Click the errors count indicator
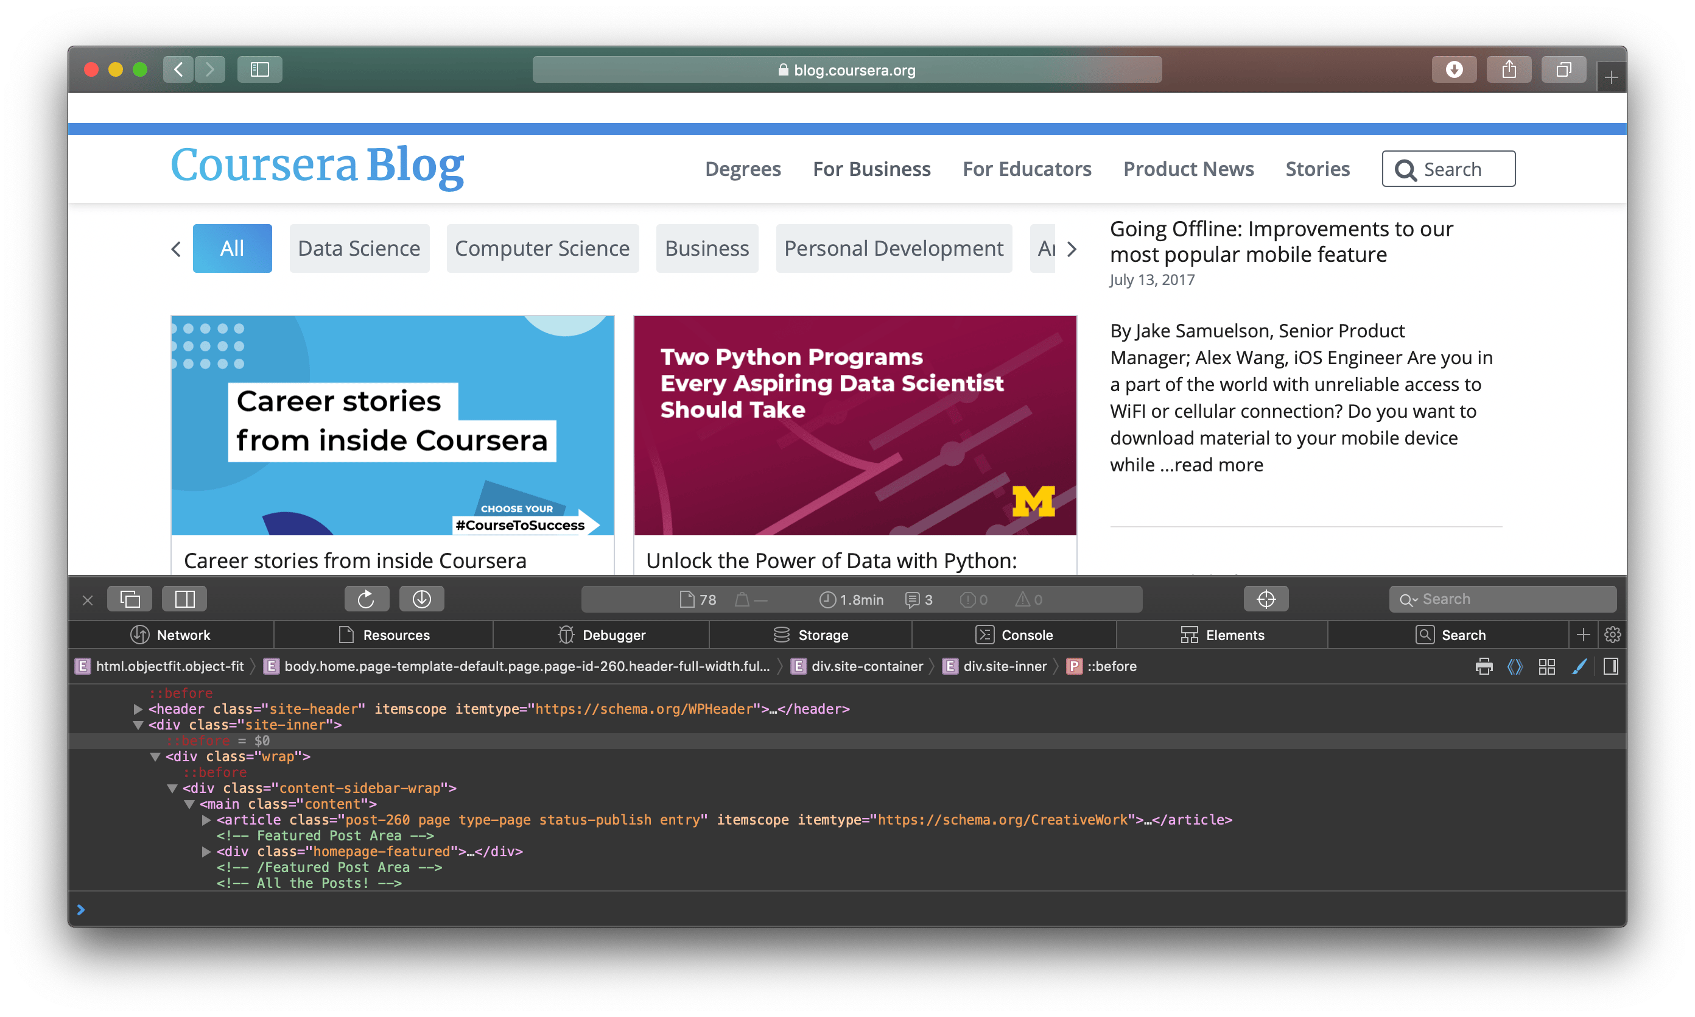1695x1017 pixels. point(974,600)
